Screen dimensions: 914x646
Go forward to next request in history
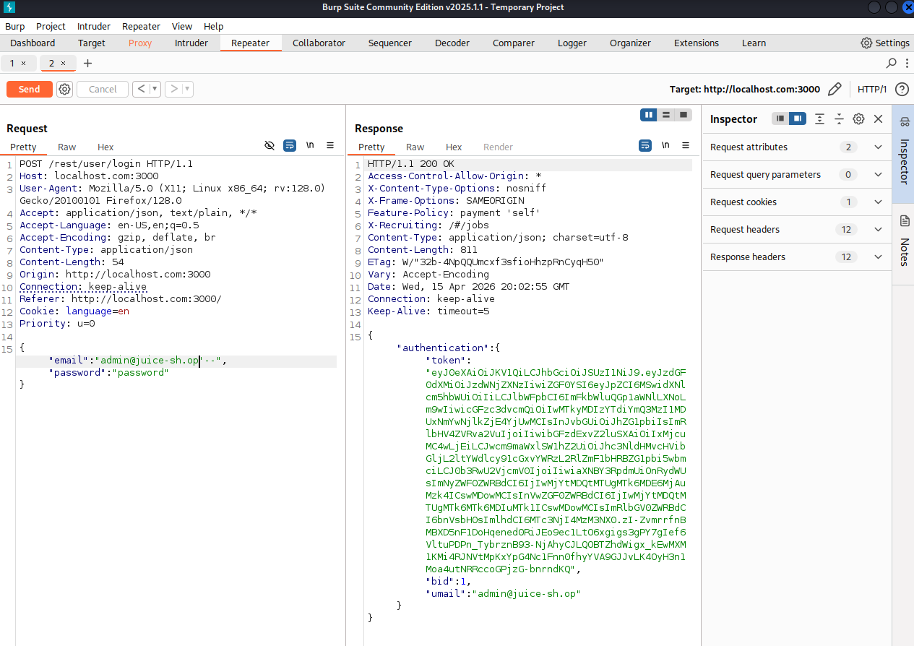pos(173,89)
